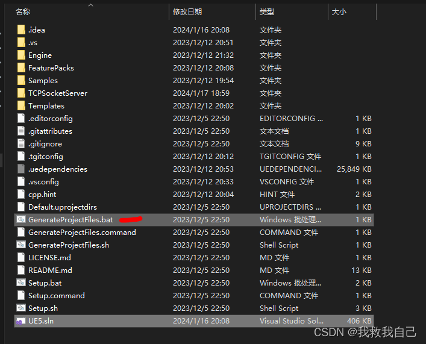This screenshot has height=344, width=426.
Task: Click the TGITCONFIG 文件 type cell
Action: [290, 157]
